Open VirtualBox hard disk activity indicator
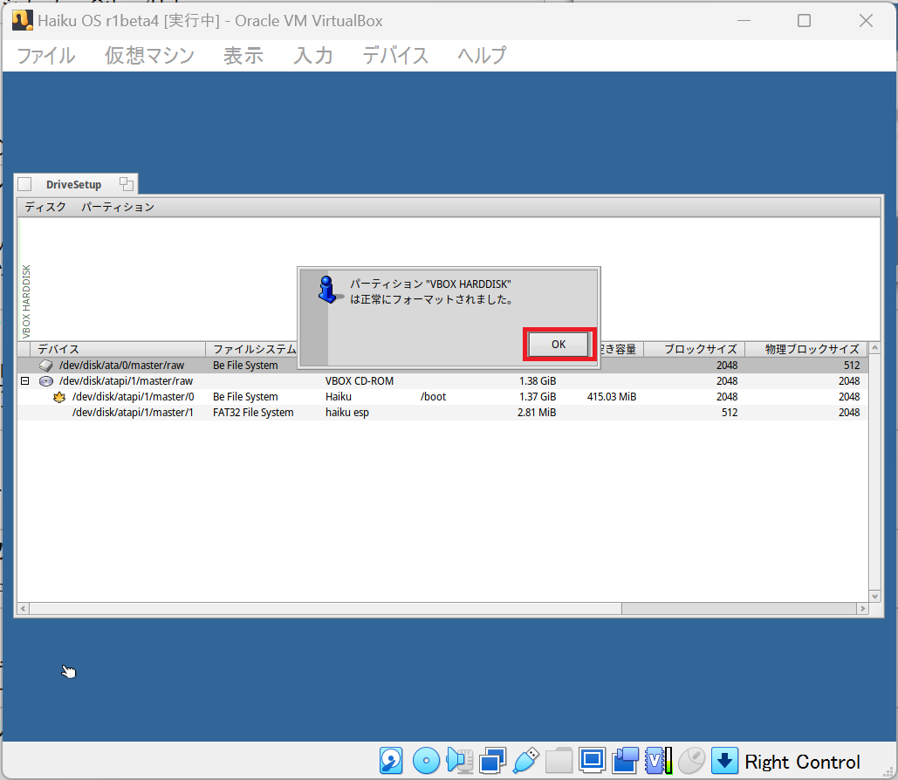This screenshot has width=898, height=780. coord(391,761)
